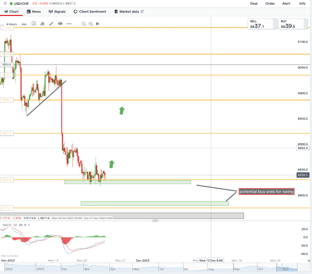Click the panel resize handle above MACD
This screenshot has width=312, height=274.
pyautogui.click(x=155, y=221)
